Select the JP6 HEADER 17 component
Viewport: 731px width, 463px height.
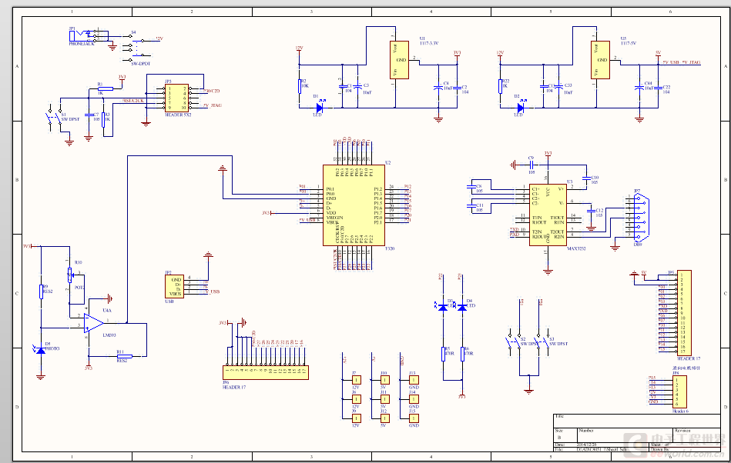266,372
